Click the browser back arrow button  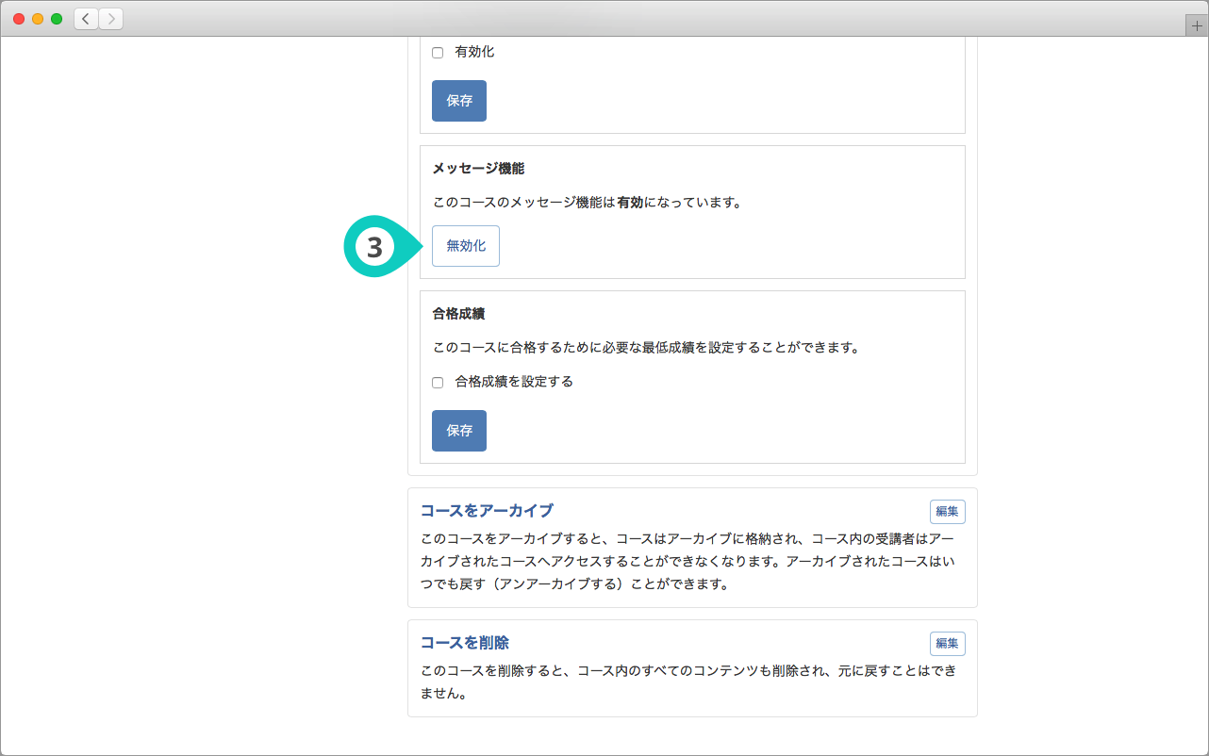[87, 19]
